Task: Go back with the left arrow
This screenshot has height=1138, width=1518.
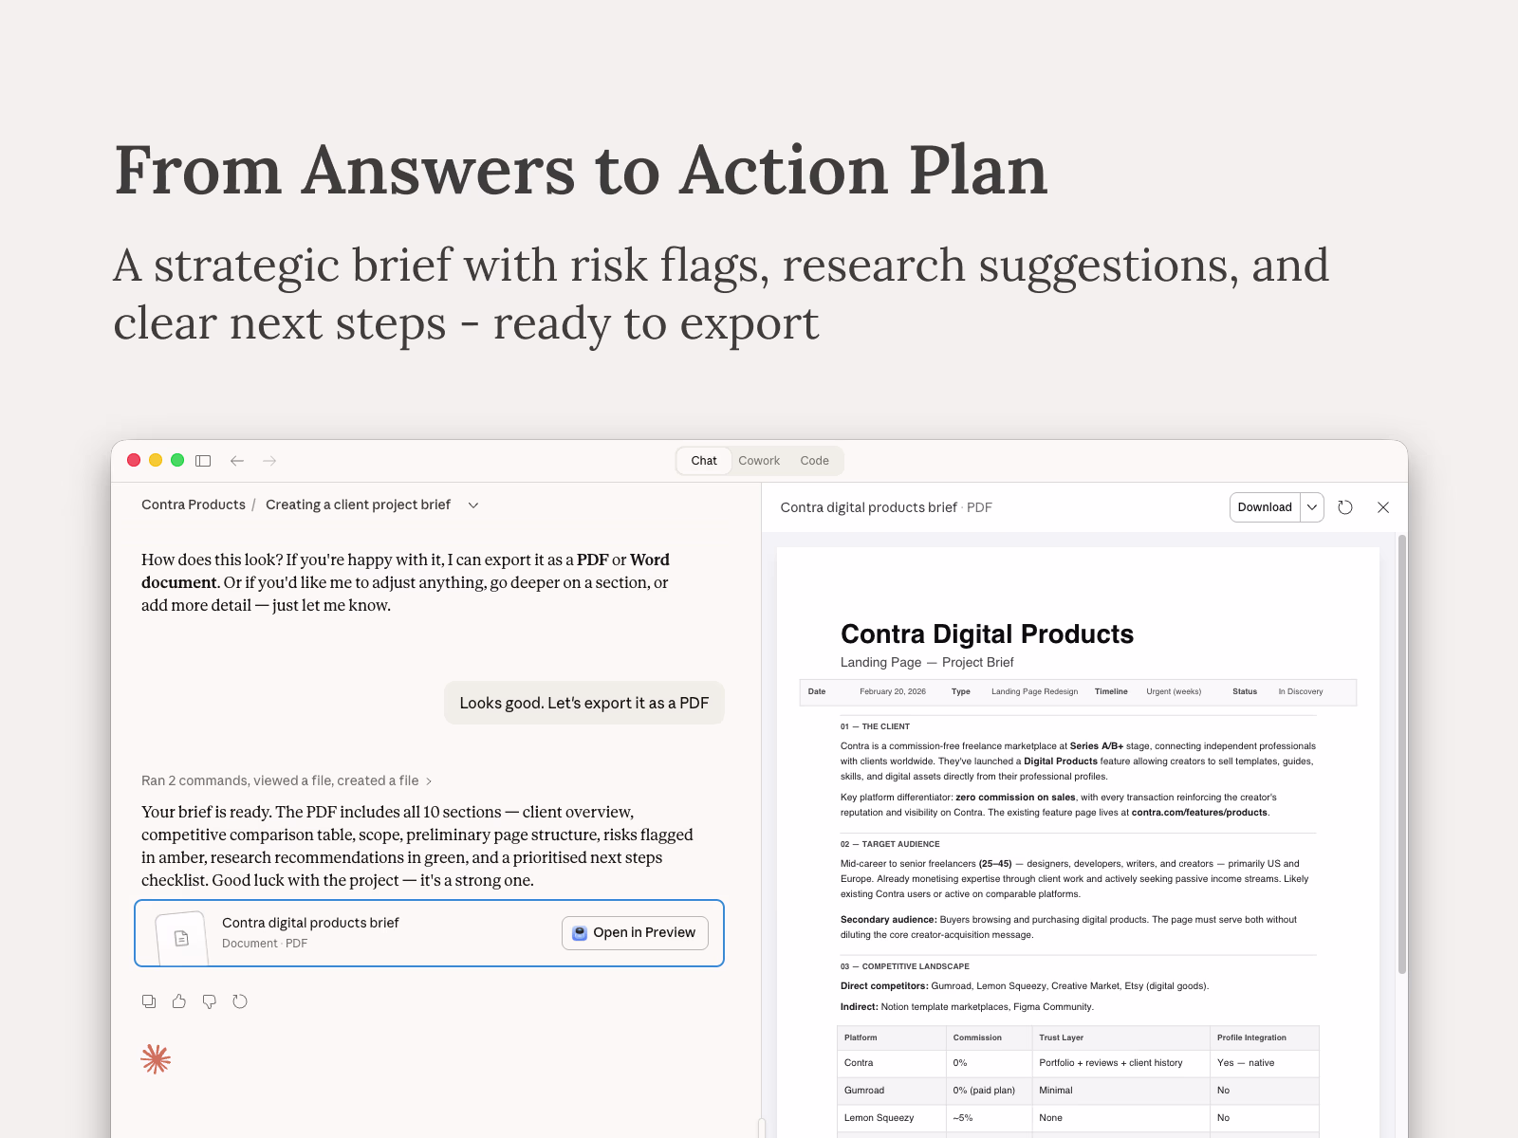Action: point(237,461)
